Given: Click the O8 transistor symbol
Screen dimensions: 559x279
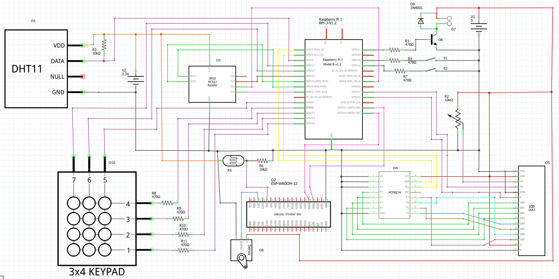Looking at the screenshot, I should [x=434, y=40].
